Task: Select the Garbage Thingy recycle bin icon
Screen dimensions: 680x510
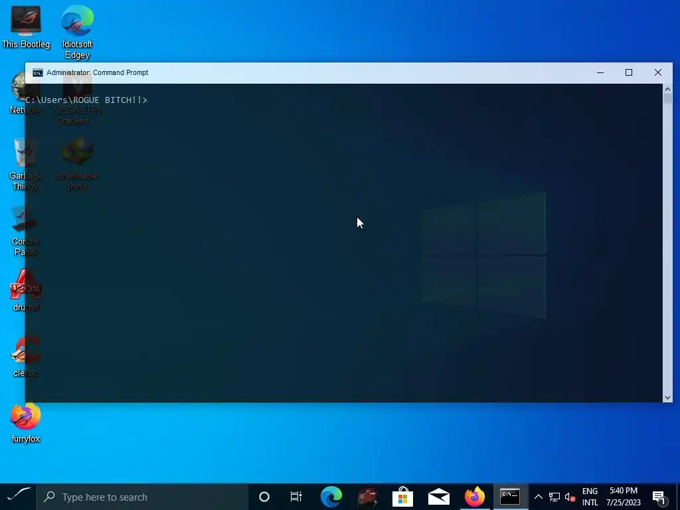Action: point(25,165)
